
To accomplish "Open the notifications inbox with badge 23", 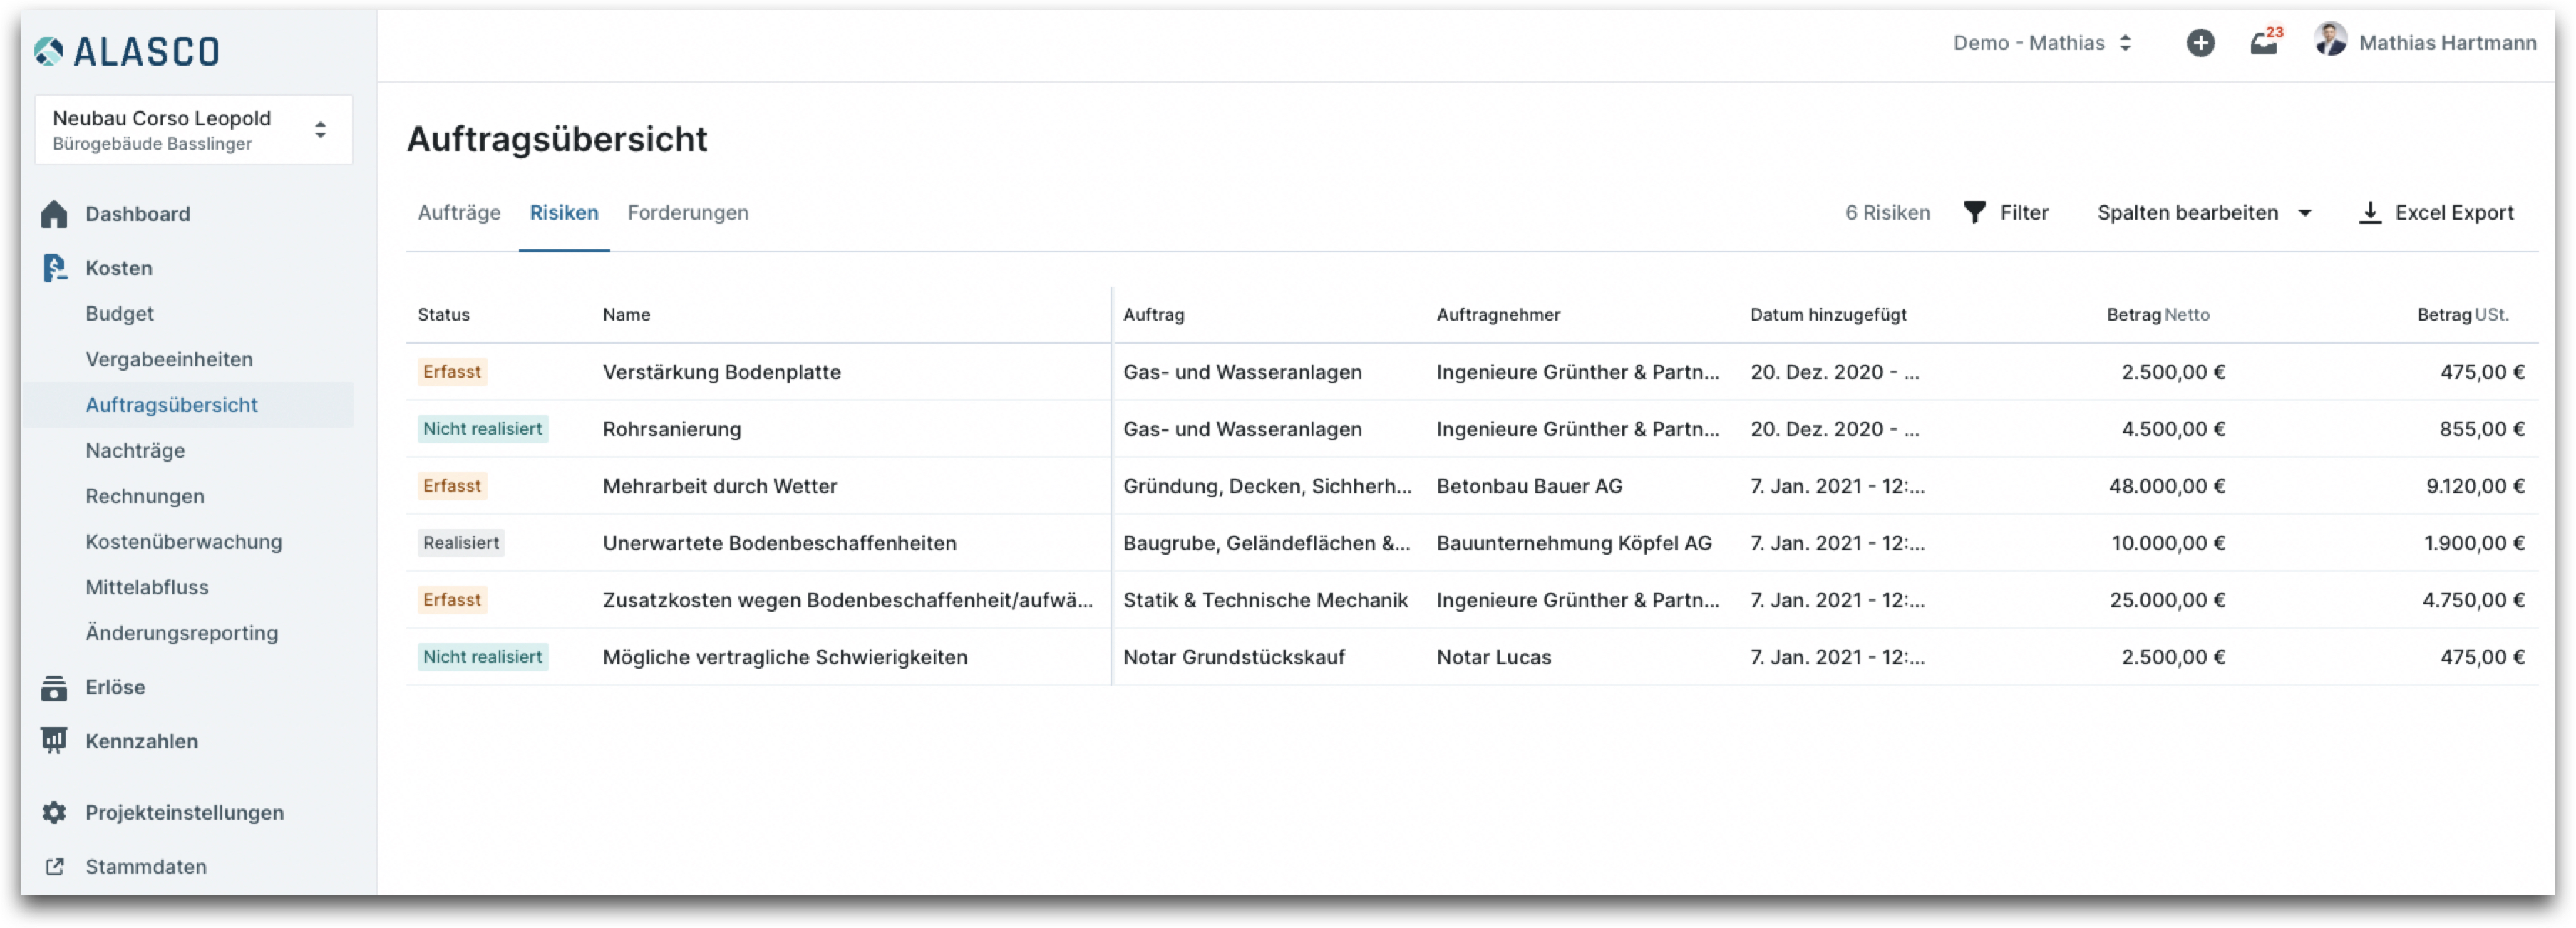I will click(2265, 42).
